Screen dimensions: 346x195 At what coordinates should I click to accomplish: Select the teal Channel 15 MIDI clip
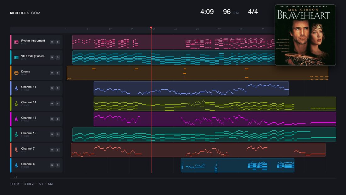click(x=204, y=135)
